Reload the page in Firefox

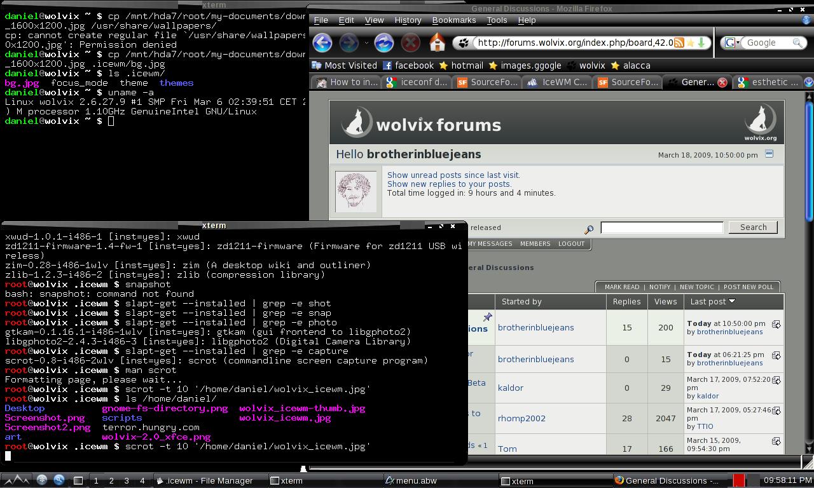point(383,43)
